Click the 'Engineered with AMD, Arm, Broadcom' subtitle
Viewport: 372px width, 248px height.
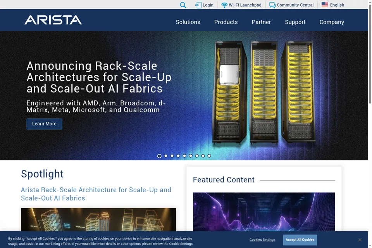(96, 106)
